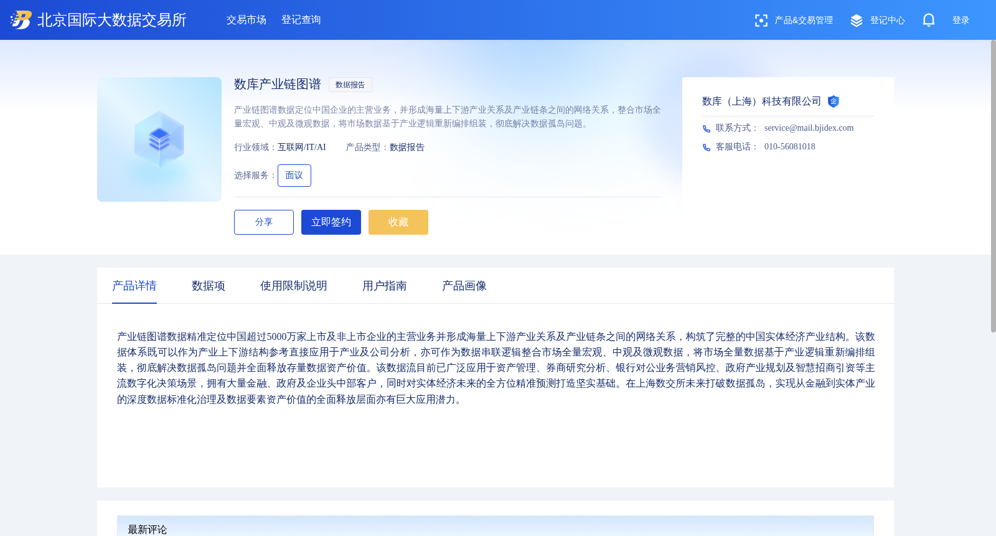Screen dimensions: 996x536
Task: Click the 收藏 button
Action: click(398, 222)
